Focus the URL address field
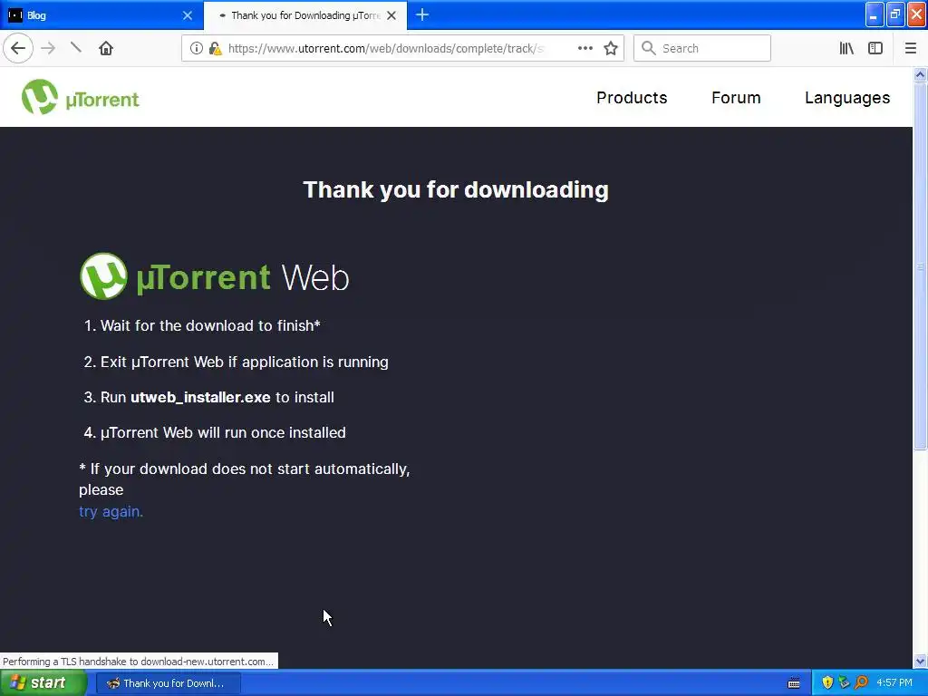This screenshot has height=696, width=928. point(386,48)
